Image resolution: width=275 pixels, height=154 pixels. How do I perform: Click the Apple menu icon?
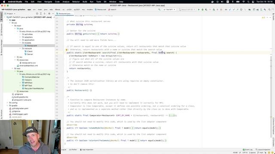pos(4,2)
